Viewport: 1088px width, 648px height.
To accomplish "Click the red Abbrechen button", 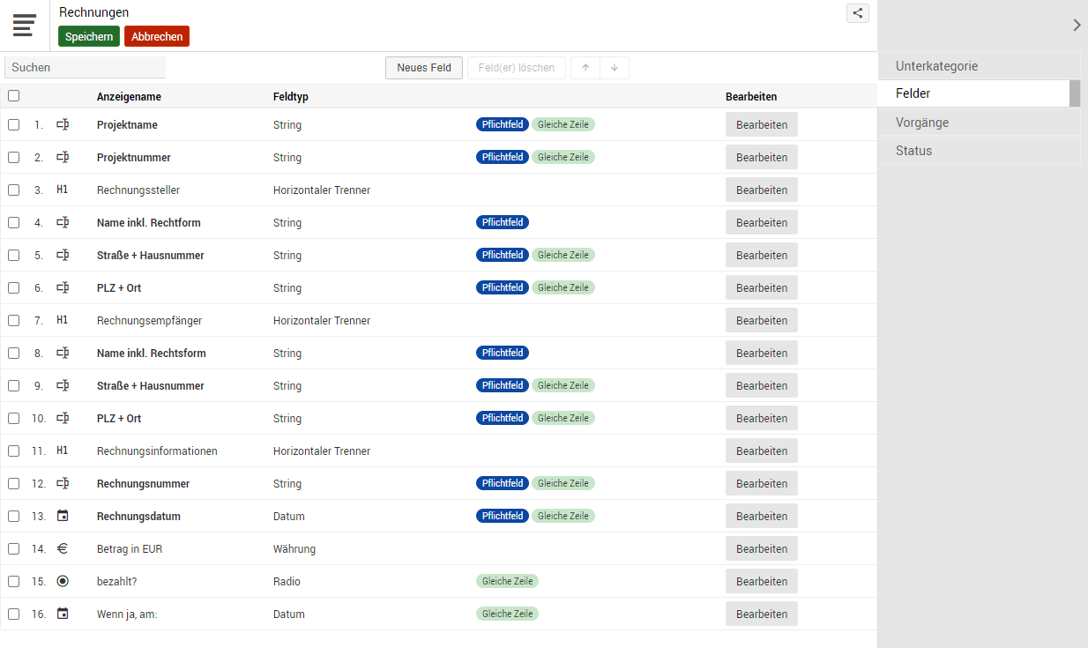I will coord(157,36).
